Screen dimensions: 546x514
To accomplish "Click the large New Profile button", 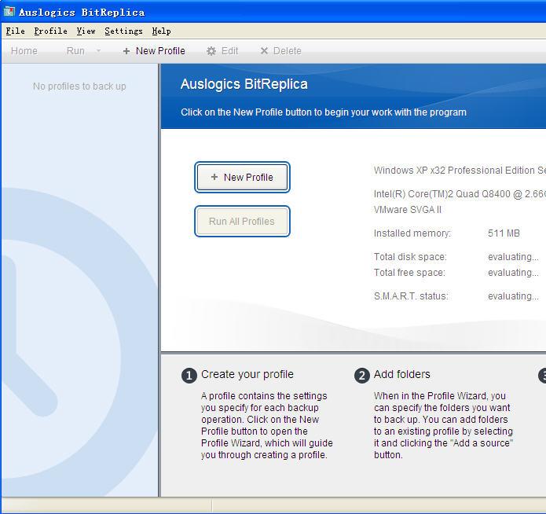I will [x=242, y=178].
